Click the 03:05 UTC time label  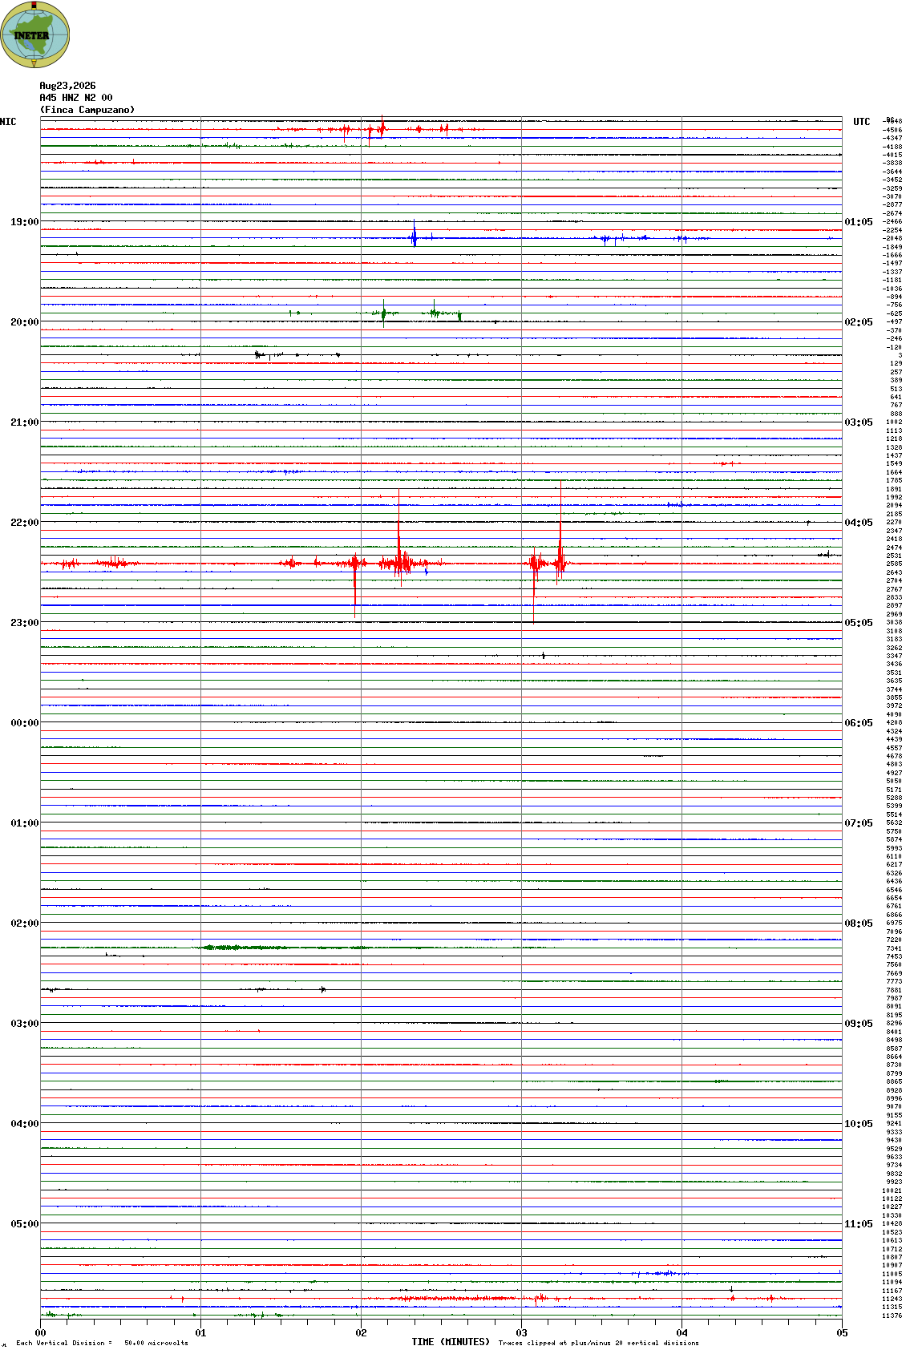pyautogui.click(x=859, y=422)
